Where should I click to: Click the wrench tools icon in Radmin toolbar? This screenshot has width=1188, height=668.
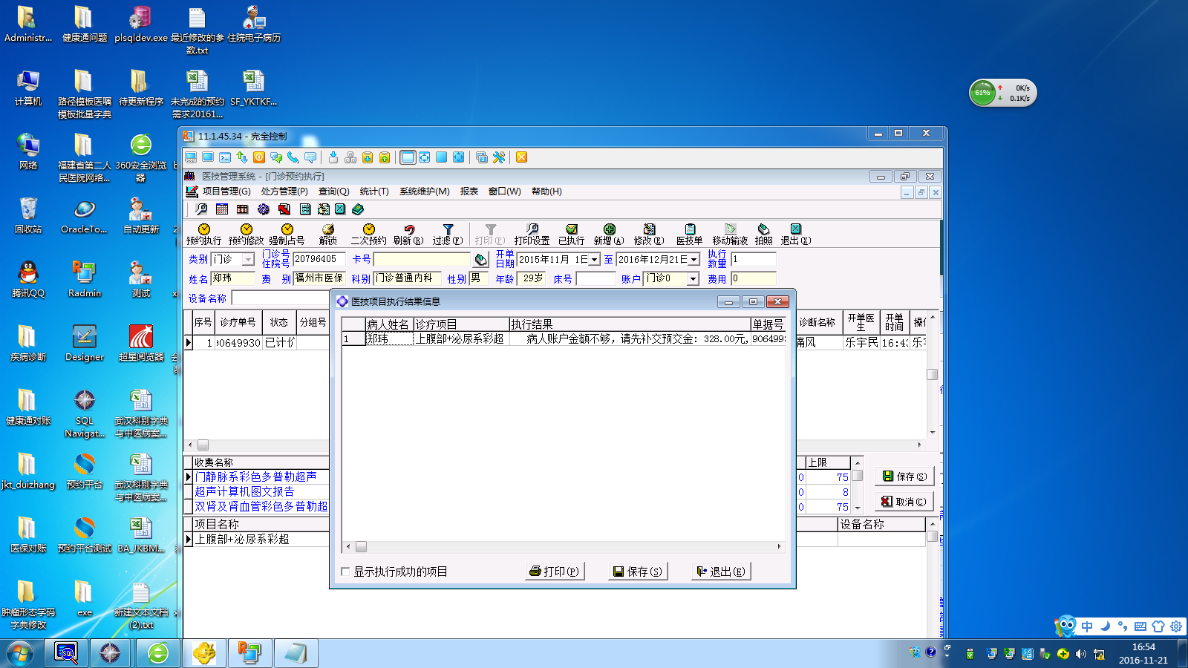click(499, 157)
